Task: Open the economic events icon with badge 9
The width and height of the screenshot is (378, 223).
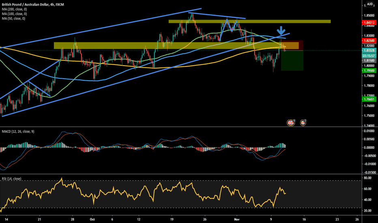Action: coord(291,123)
